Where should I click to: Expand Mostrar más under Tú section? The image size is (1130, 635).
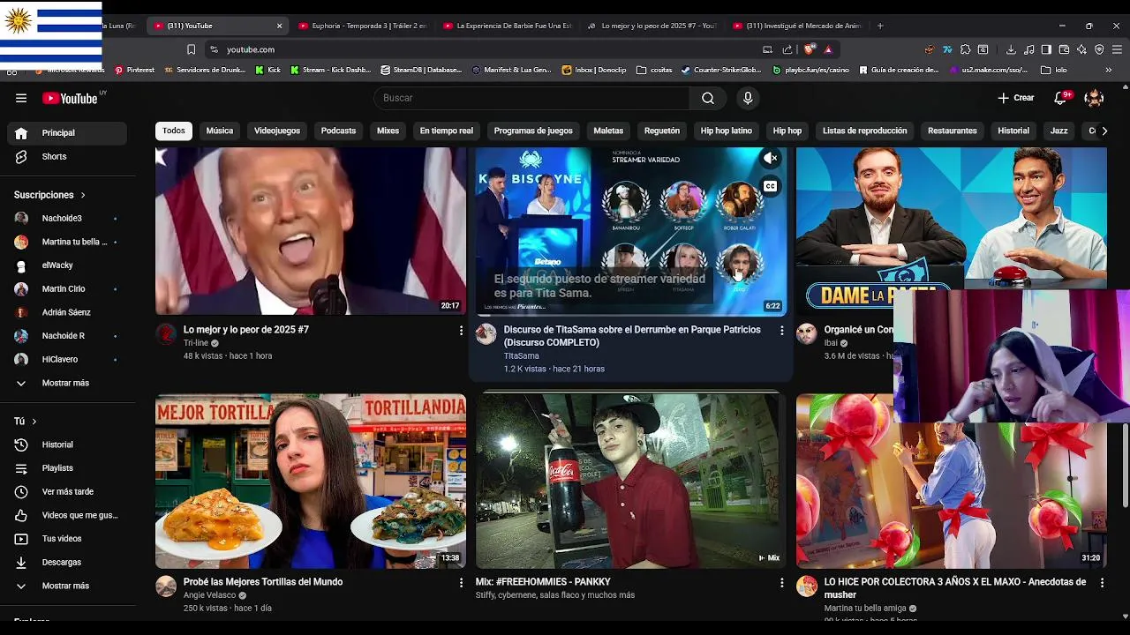click(x=66, y=586)
